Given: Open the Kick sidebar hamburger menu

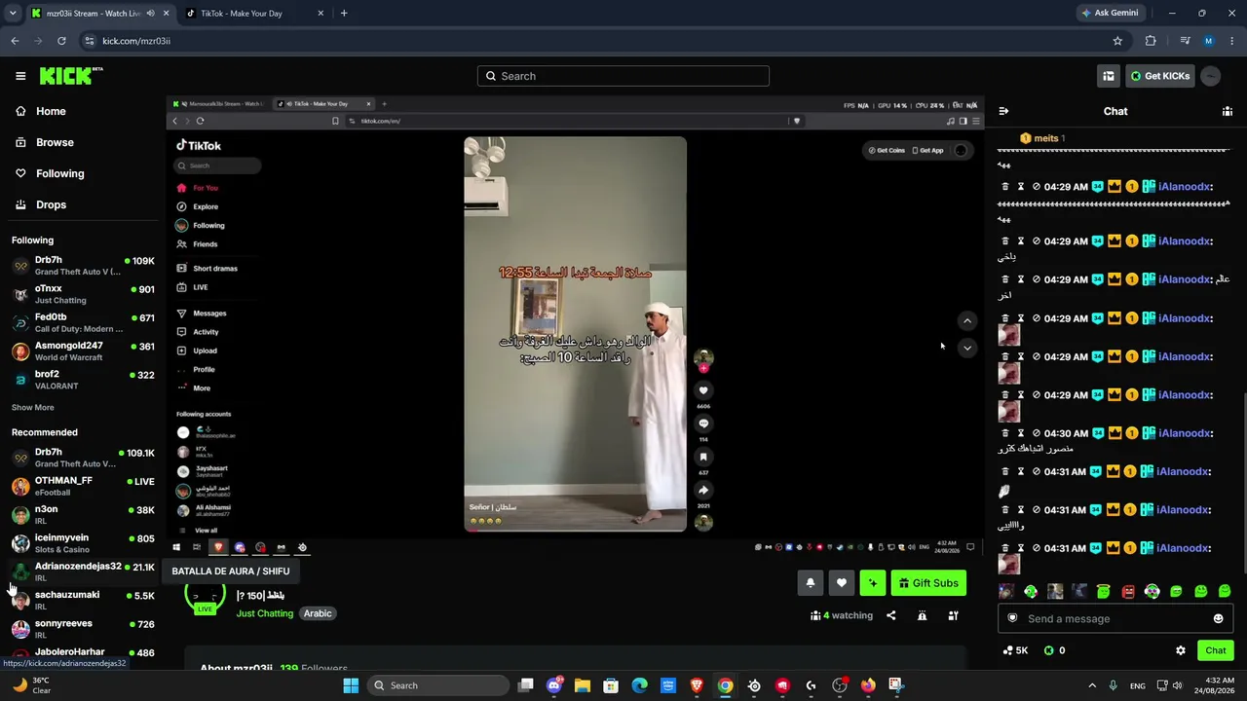Looking at the screenshot, I should tap(20, 76).
